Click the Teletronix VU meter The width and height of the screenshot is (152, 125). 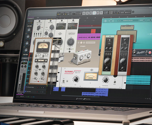click(x=91, y=76)
